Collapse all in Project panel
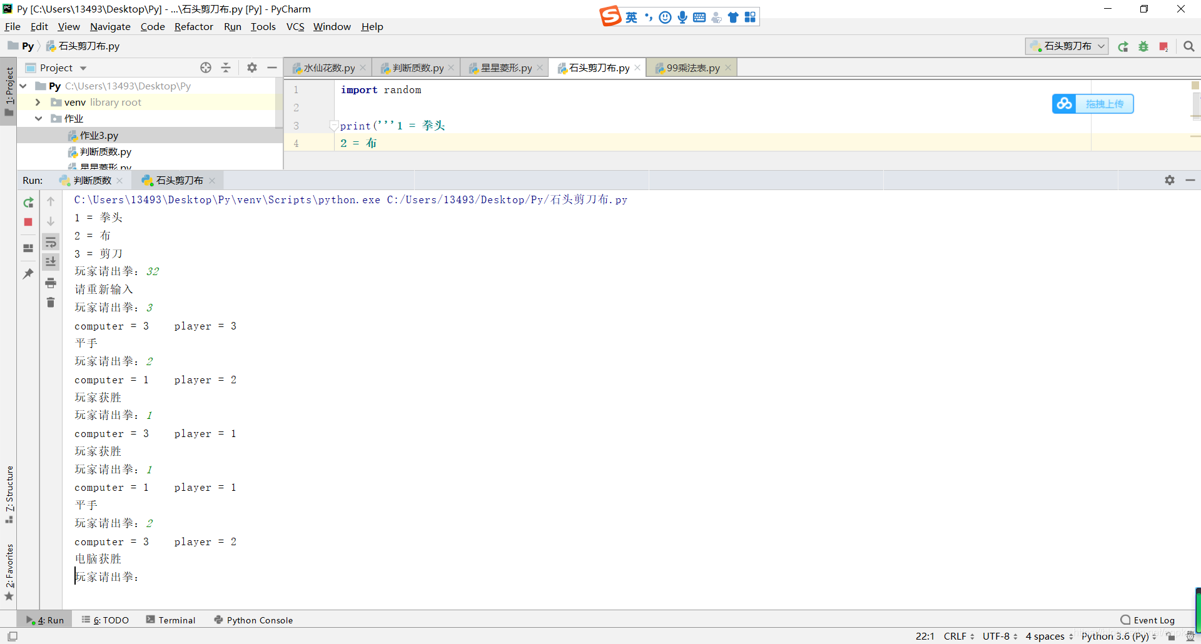This screenshot has height=644, width=1201. pos(226,68)
